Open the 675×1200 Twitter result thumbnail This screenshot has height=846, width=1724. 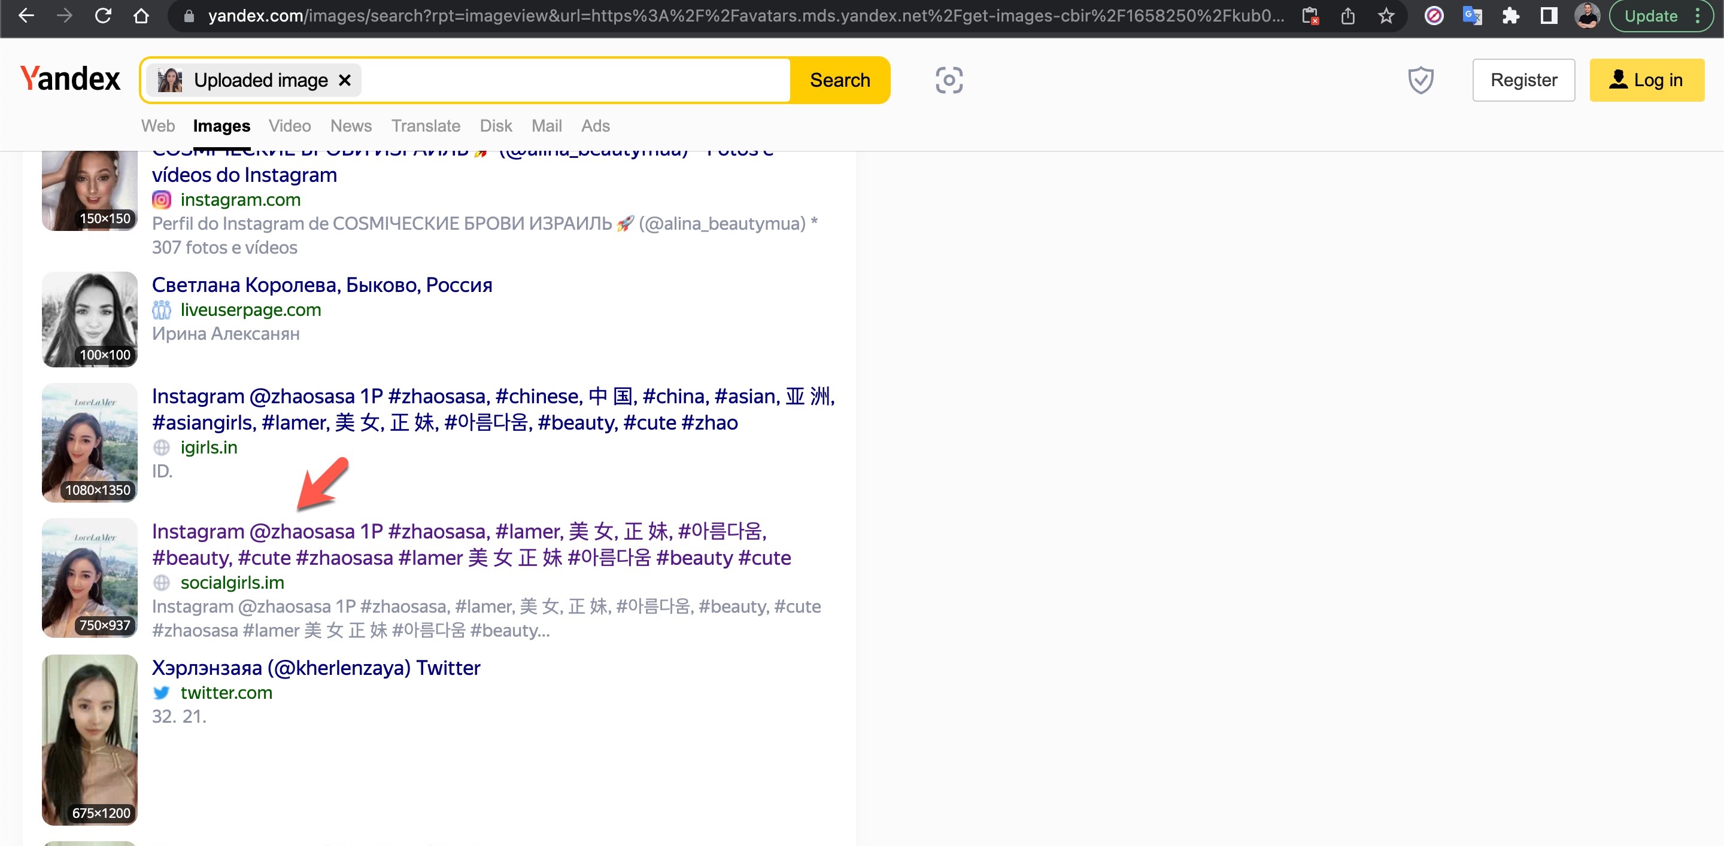click(x=90, y=740)
